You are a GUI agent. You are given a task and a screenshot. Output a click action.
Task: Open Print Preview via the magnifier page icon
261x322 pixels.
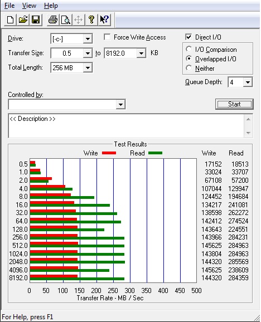[x=66, y=20]
